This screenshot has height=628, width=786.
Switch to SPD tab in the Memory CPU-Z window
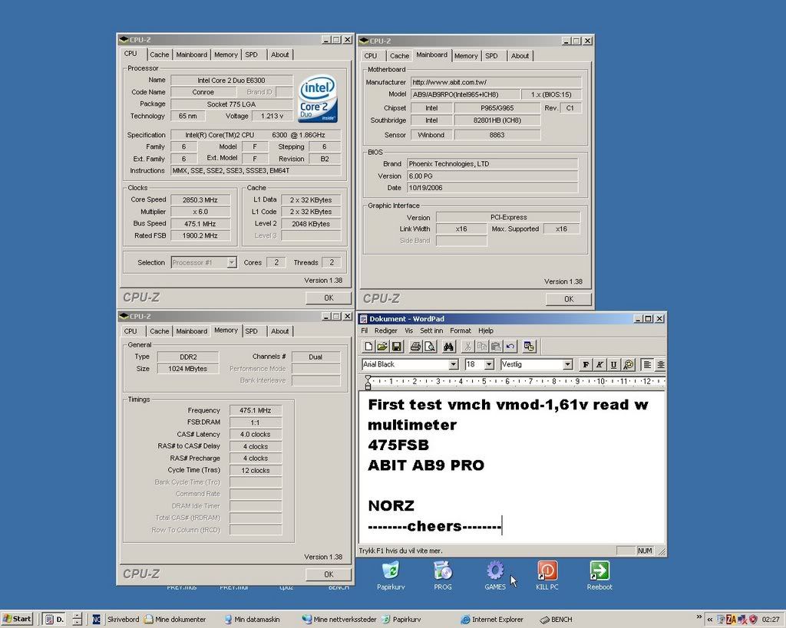pos(251,331)
